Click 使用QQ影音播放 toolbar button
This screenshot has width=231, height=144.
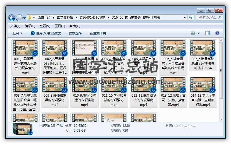[x=46, y=33]
